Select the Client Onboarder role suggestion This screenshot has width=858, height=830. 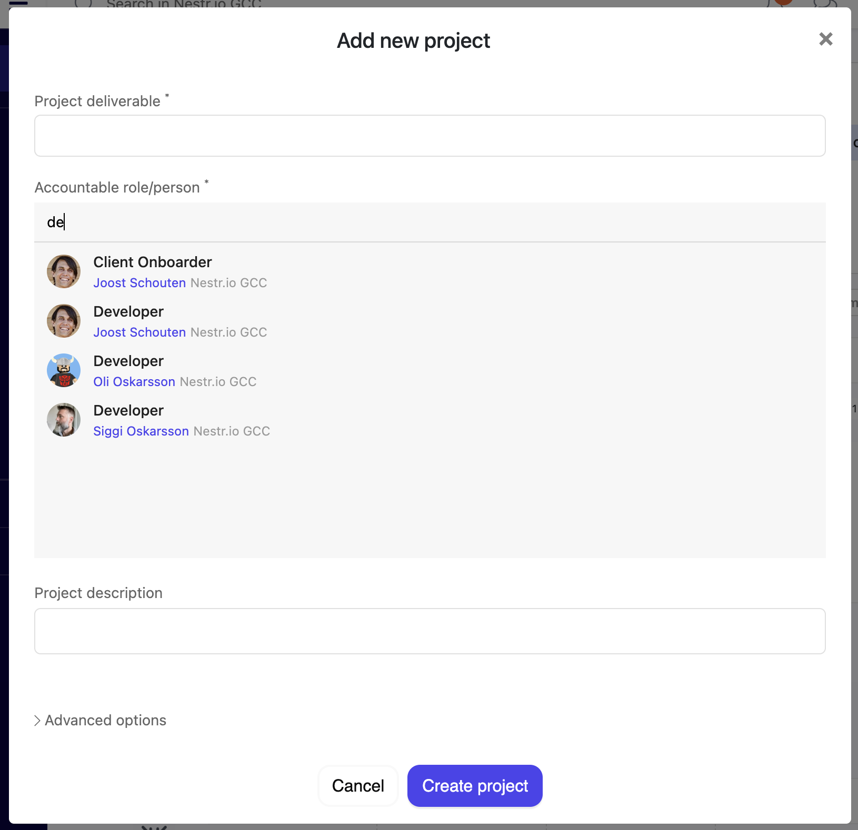[153, 262]
